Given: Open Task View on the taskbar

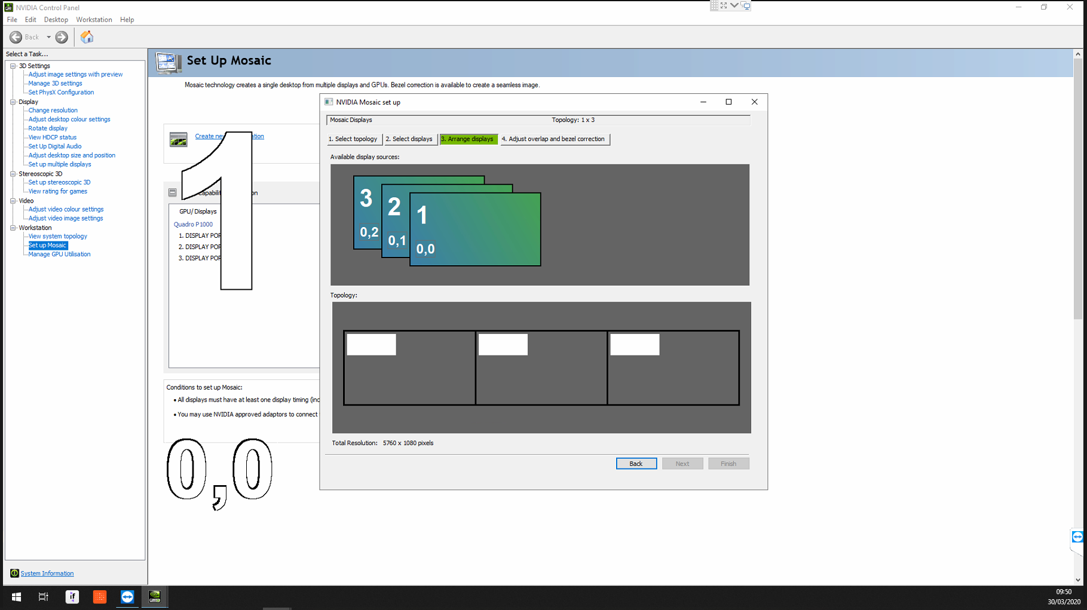Looking at the screenshot, I should [44, 597].
